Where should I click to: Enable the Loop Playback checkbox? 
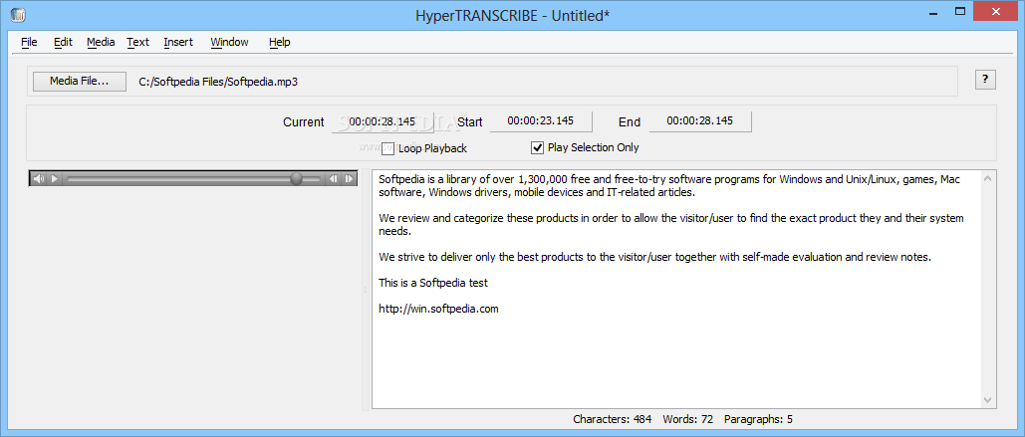pyautogui.click(x=388, y=148)
